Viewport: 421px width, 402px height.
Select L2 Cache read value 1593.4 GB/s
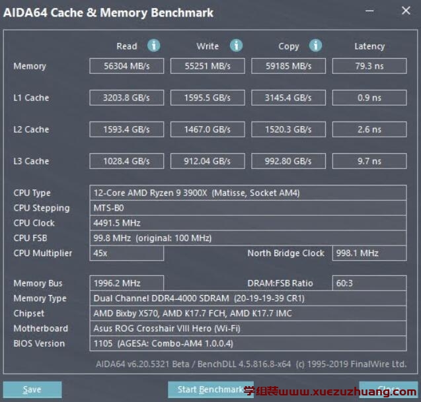127,129
